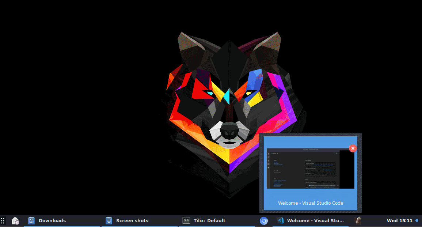
Task: Close the VS Code preview with red X
Action: (353, 148)
